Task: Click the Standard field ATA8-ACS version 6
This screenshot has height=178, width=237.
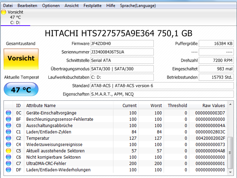Action: [162, 86]
